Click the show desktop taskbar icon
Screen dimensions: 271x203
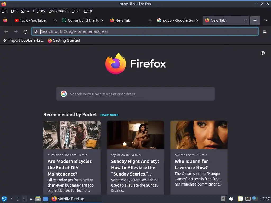(46, 199)
